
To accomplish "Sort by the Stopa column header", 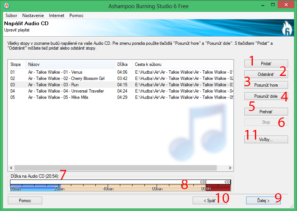I will 17,64.
